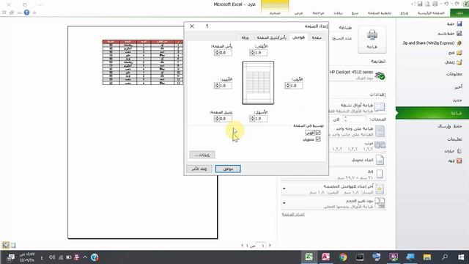Open the Review ribbon tab
The image size is (469, 264).
pyautogui.click(x=318, y=13)
